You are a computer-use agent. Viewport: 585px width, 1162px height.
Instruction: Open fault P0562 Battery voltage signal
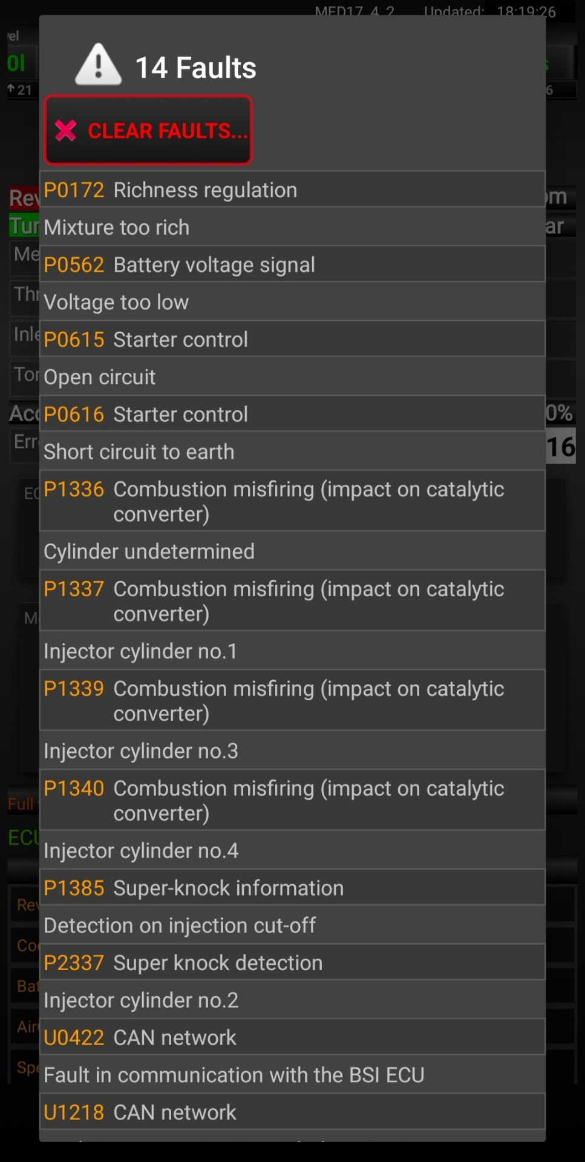click(292, 265)
